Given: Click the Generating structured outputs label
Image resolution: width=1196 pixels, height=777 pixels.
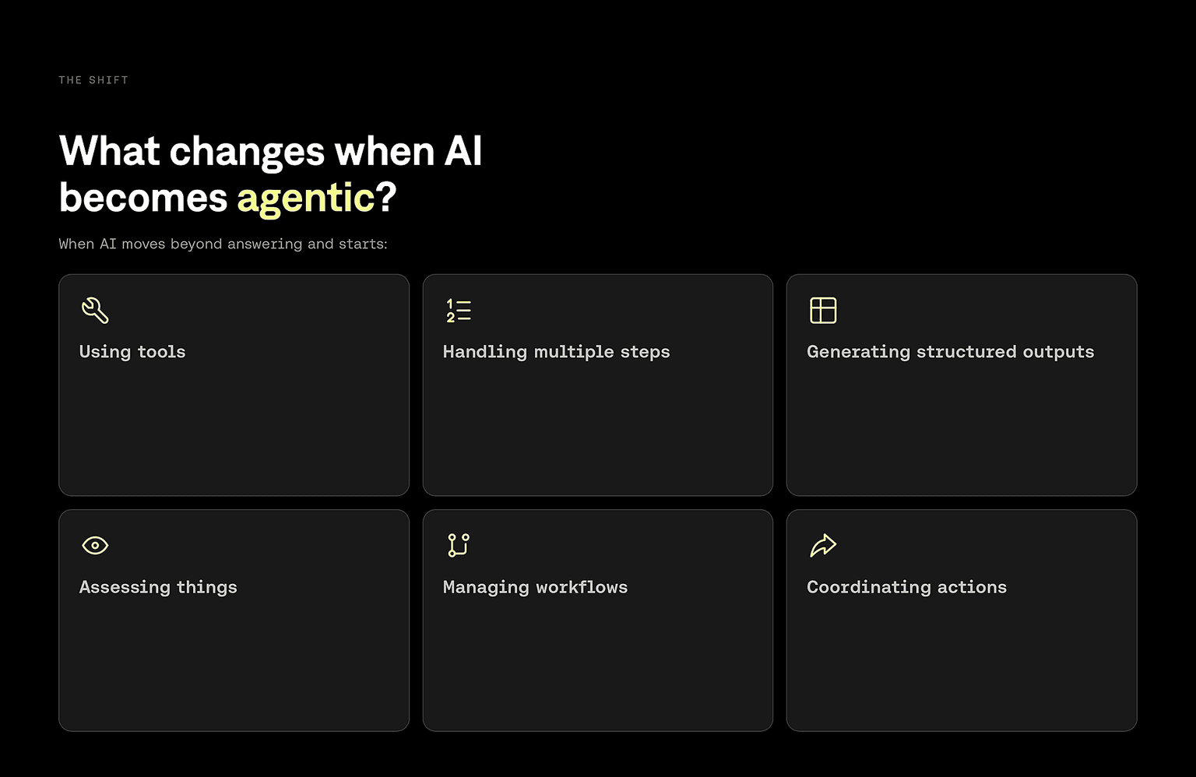Looking at the screenshot, I should (x=950, y=352).
